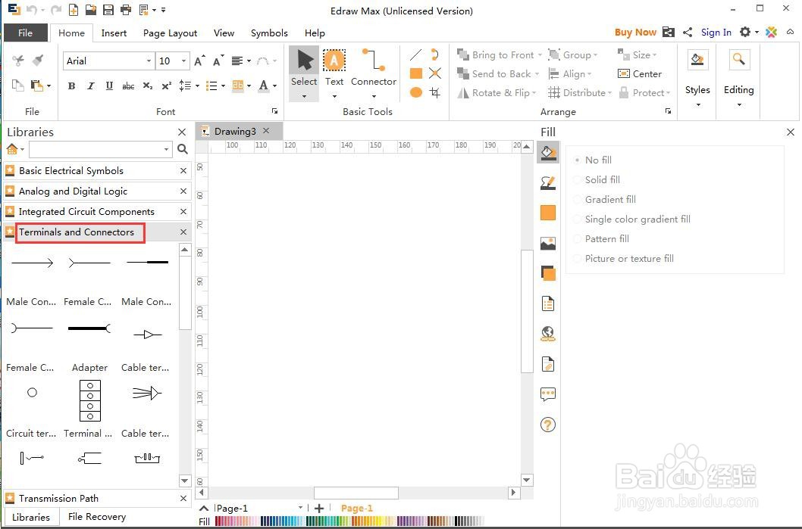Toggle underline formatting
This screenshot has width=802, height=529.
[109, 86]
